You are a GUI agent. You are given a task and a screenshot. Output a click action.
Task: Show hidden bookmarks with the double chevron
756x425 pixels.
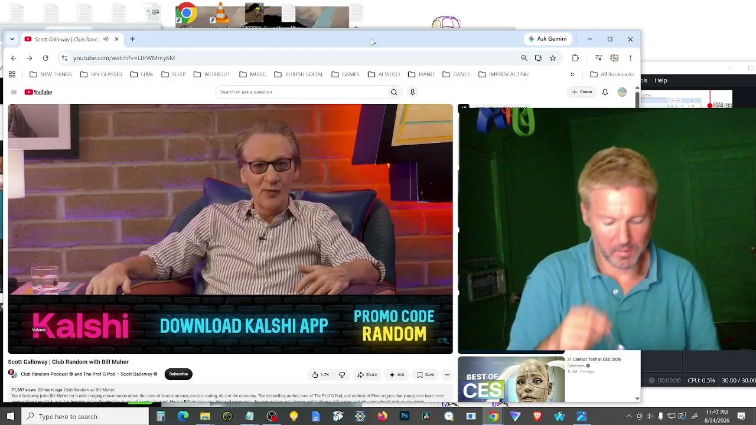click(572, 74)
